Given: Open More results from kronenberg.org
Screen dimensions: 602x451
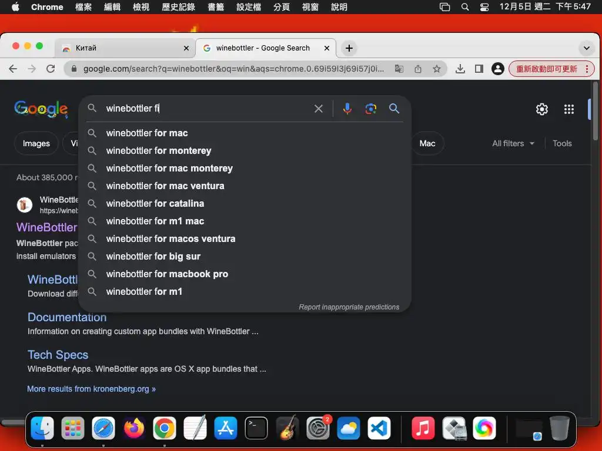Looking at the screenshot, I should coord(91,389).
